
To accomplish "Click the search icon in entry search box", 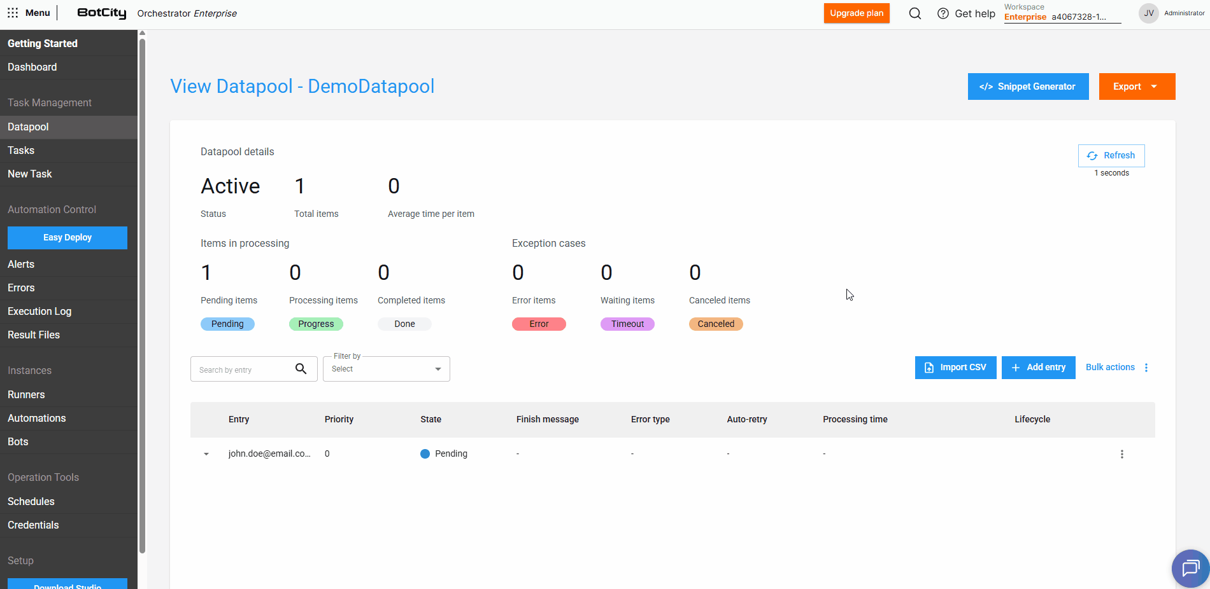I will coord(301,369).
